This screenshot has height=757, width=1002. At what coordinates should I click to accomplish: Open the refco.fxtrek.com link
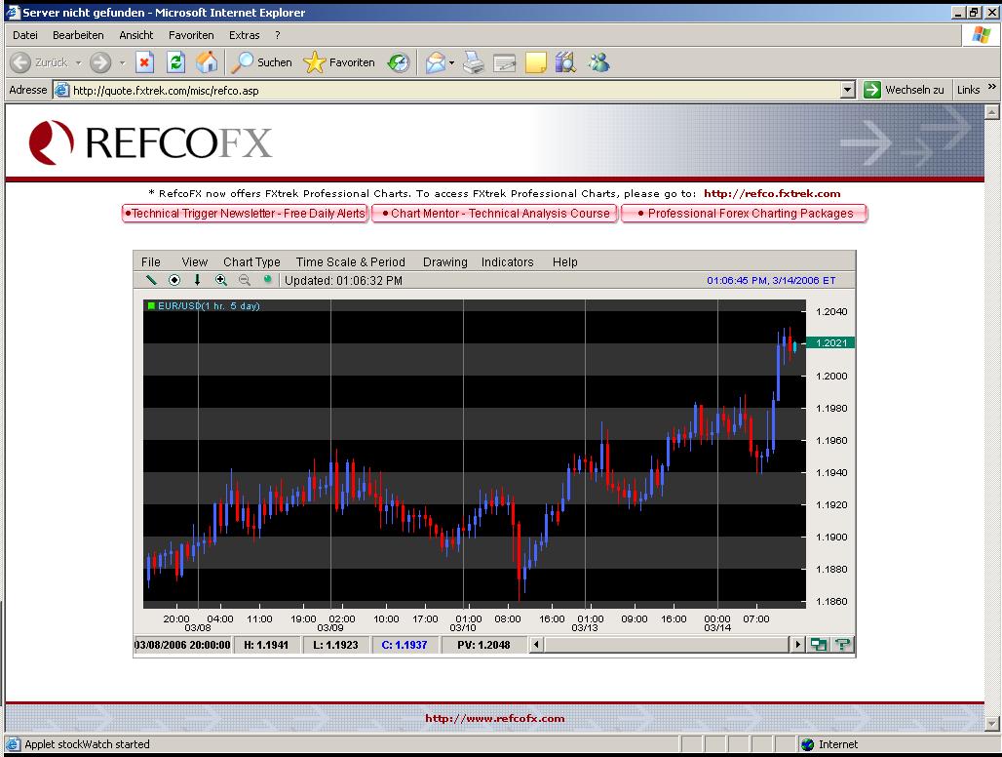771,193
